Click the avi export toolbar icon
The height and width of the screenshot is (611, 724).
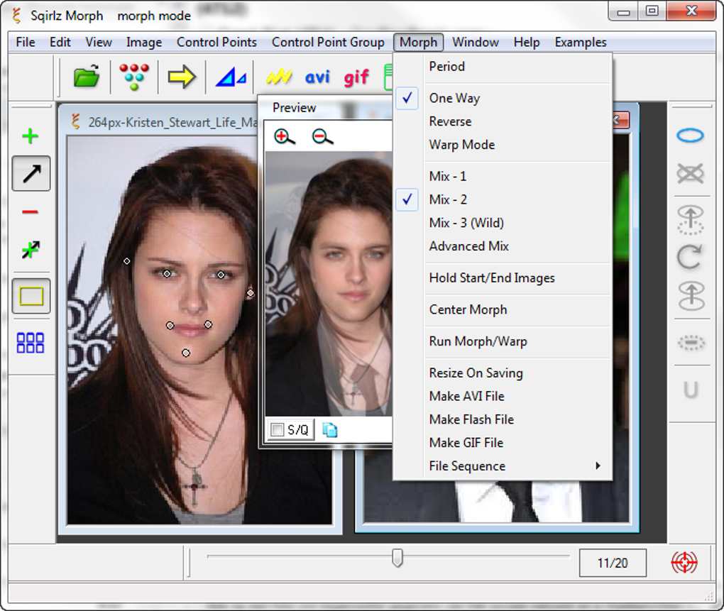(x=319, y=77)
